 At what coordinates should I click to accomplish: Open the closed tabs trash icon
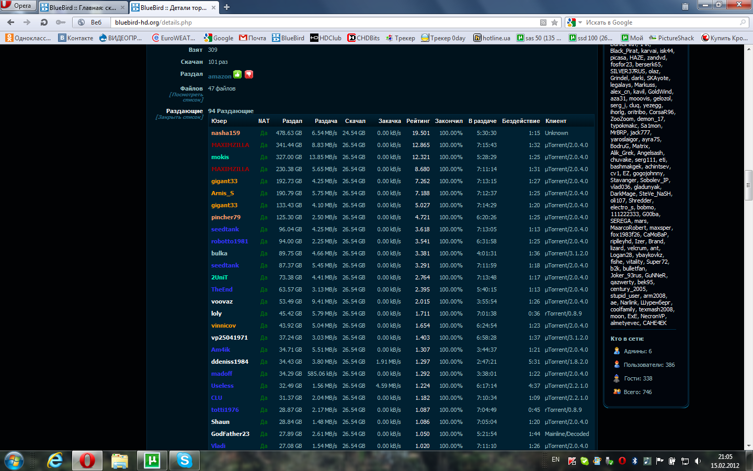click(685, 7)
